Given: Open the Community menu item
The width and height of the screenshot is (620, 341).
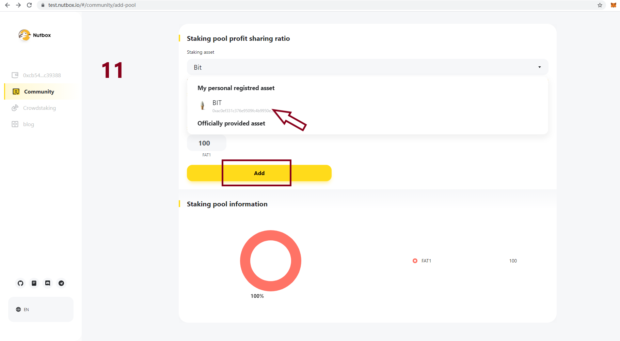Looking at the screenshot, I should [x=39, y=92].
